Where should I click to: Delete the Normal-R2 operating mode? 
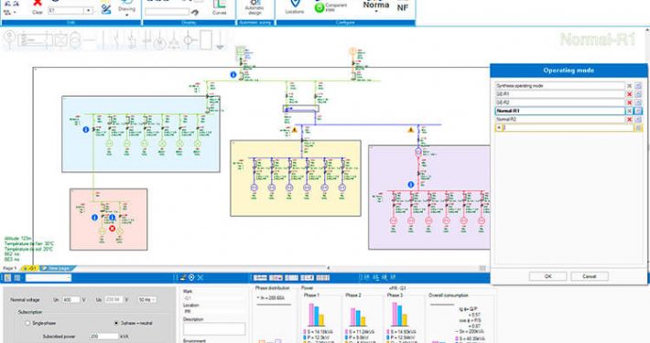(x=629, y=119)
